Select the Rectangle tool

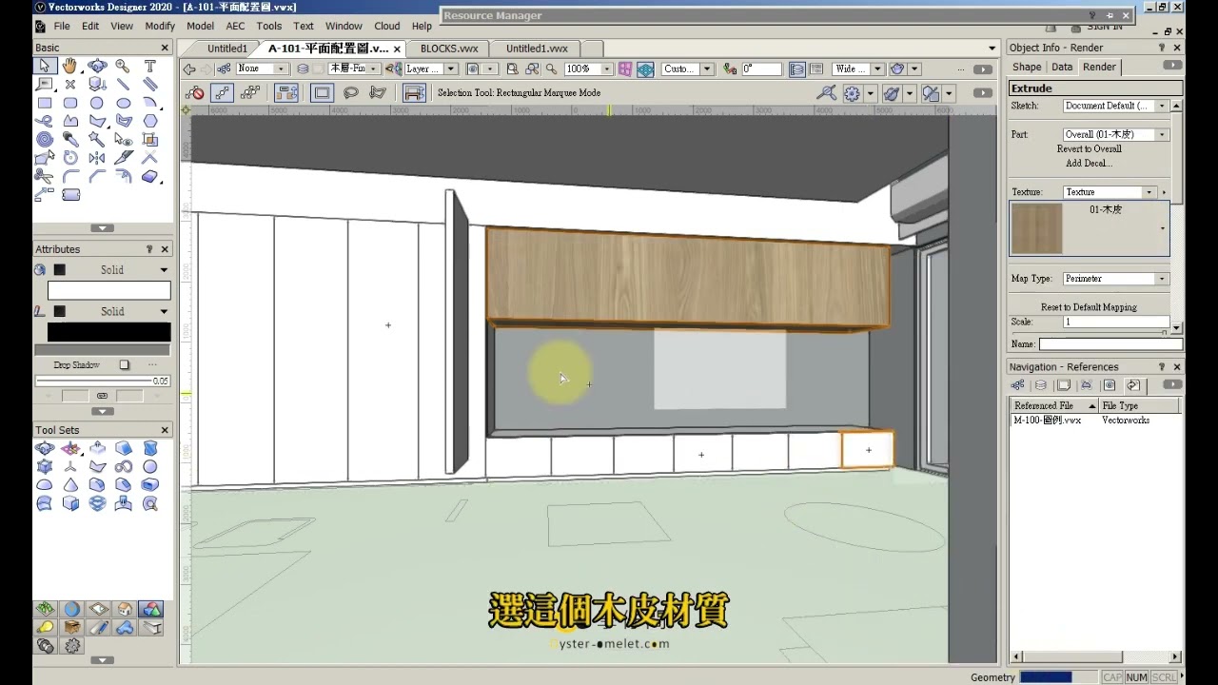click(45, 103)
